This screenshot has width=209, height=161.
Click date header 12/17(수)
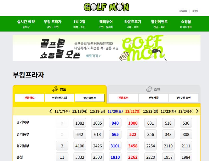pyautogui.click(x=62, y=111)
